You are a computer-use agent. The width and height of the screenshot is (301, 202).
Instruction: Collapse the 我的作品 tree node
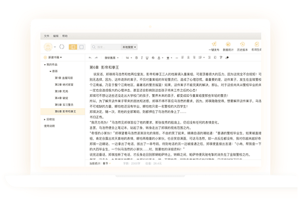[45, 65]
